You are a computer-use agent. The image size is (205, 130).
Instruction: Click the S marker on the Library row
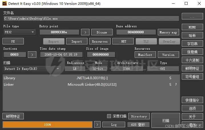tap(170, 78)
